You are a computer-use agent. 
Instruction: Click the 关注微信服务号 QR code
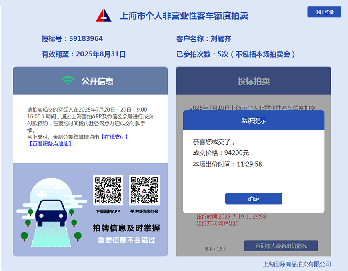tap(144, 190)
